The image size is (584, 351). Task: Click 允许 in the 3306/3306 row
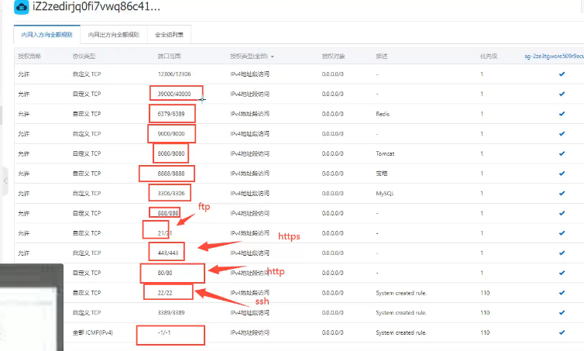tap(23, 194)
